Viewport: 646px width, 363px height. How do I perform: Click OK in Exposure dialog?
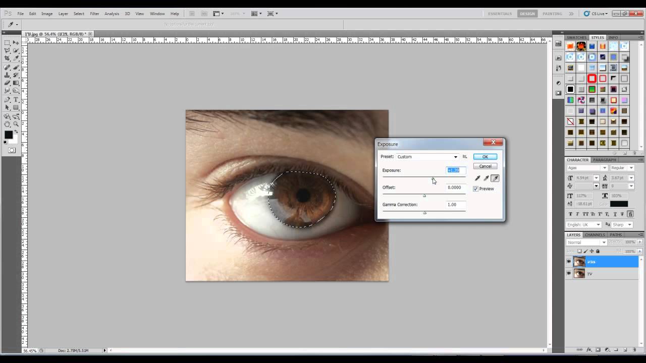click(x=485, y=157)
